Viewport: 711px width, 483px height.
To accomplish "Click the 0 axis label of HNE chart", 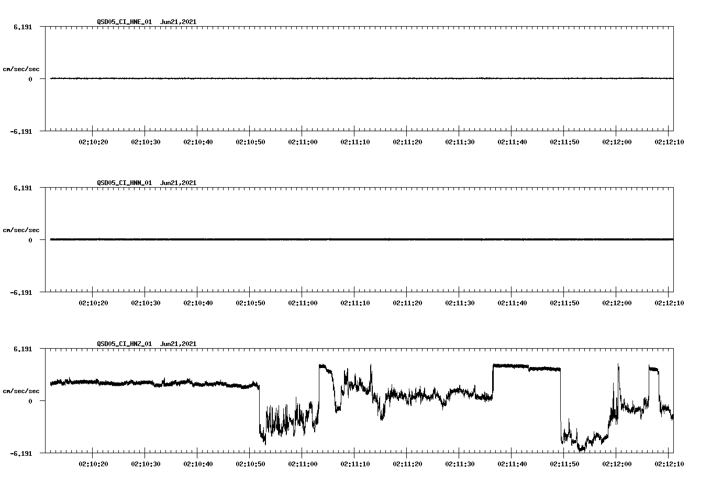I will [30, 79].
